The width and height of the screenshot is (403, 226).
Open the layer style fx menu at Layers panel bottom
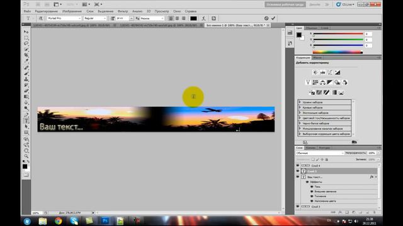[340, 212]
